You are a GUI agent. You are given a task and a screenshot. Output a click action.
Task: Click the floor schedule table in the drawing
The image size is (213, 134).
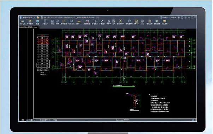43,53
